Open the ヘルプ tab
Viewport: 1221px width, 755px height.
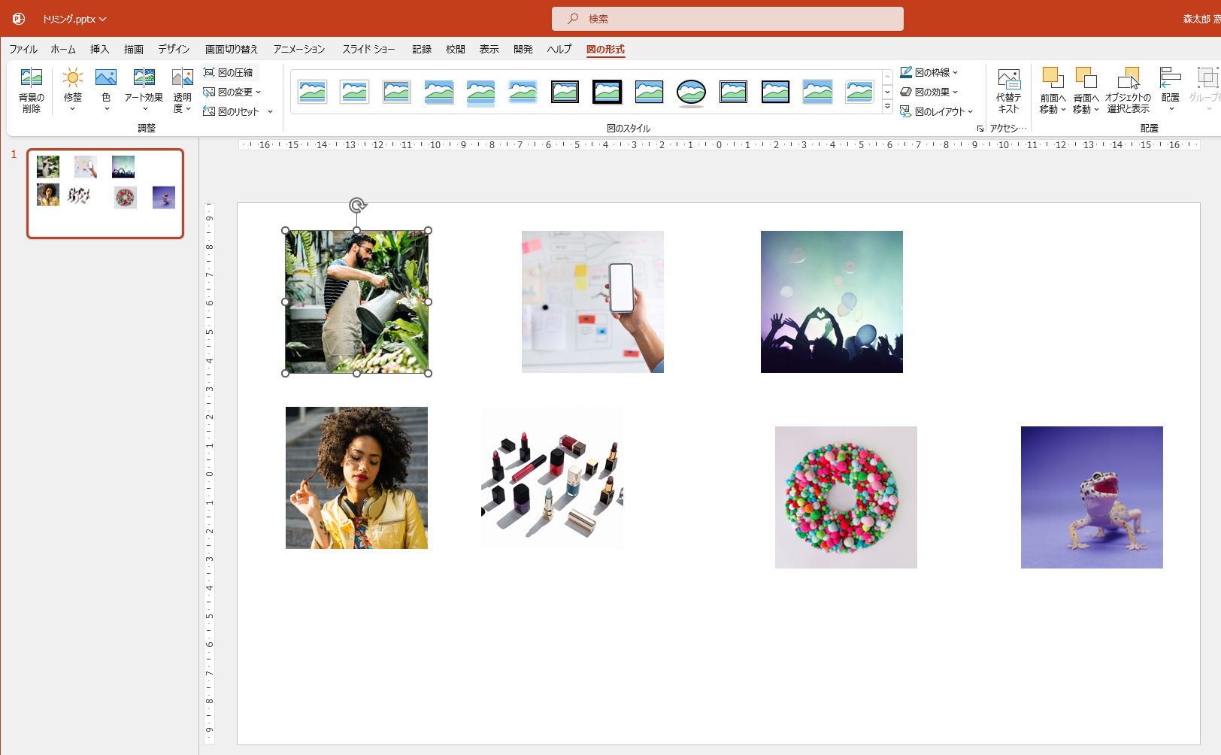[x=559, y=49]
